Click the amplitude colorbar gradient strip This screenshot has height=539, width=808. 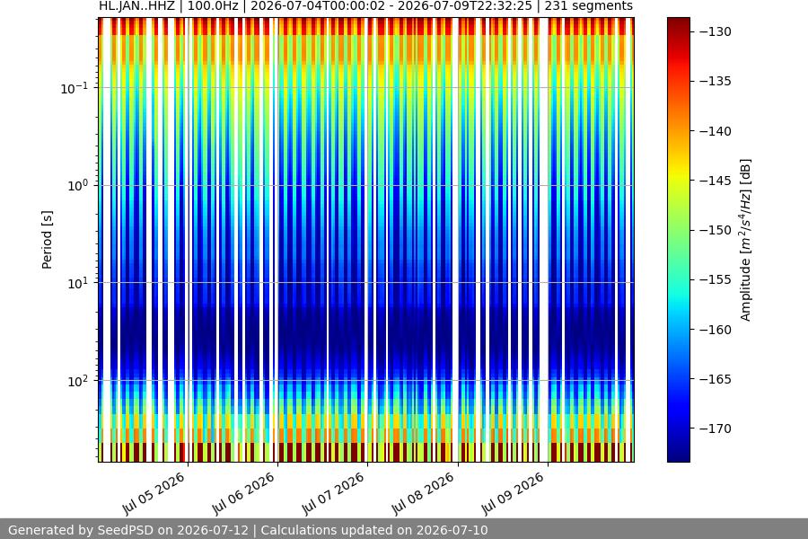click(x=678, y=240)
